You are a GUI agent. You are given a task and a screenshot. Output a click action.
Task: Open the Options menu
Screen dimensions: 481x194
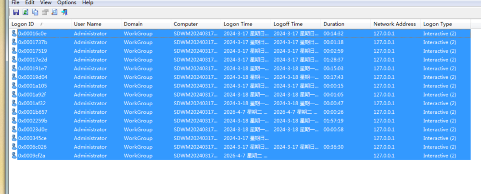67,2
